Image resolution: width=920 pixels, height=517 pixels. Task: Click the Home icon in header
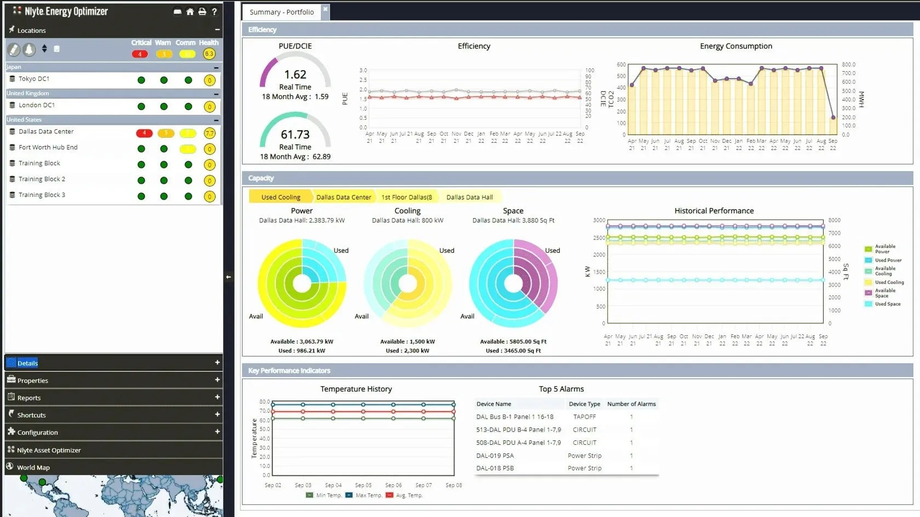click(189, 11)
